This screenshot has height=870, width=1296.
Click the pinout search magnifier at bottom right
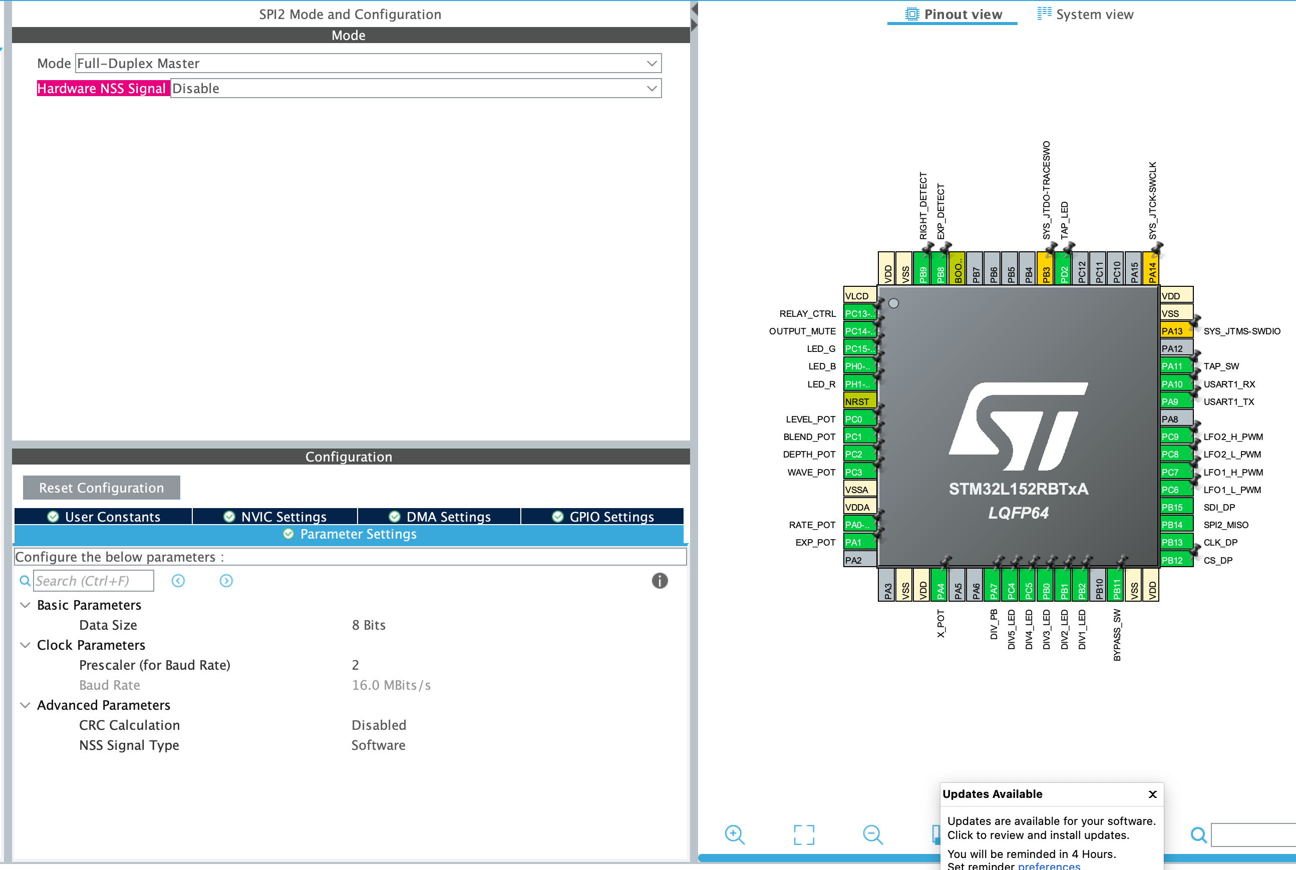1198,834
